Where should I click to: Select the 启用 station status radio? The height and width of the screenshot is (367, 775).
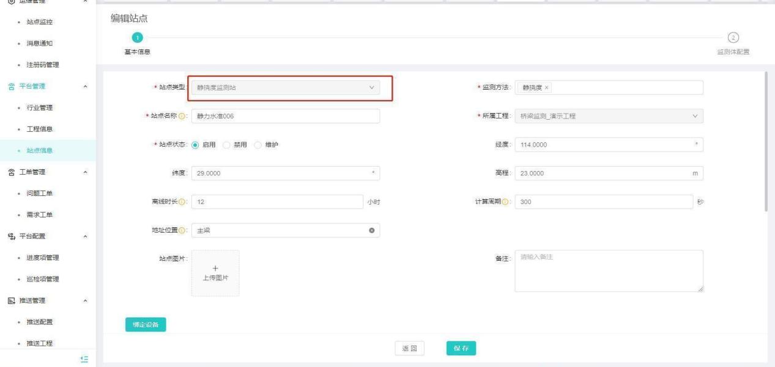[x=196, y=145]
